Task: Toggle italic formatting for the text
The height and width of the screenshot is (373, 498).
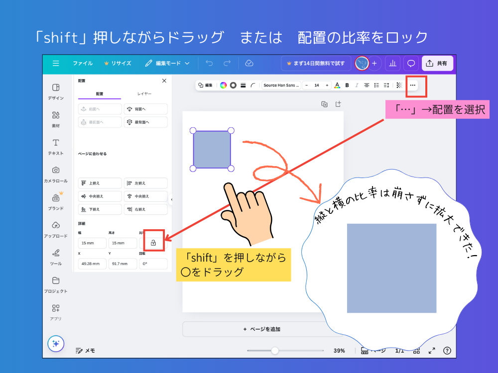Action: pyautogui.click(x=357, y=85)
